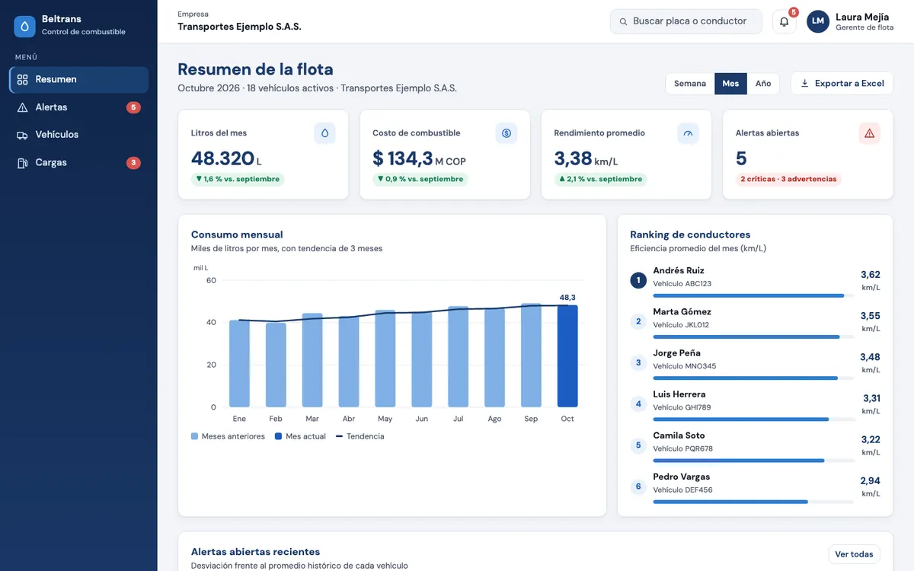Click the 48.320 L value
This screenshot has width=914, height=571.
226,158
